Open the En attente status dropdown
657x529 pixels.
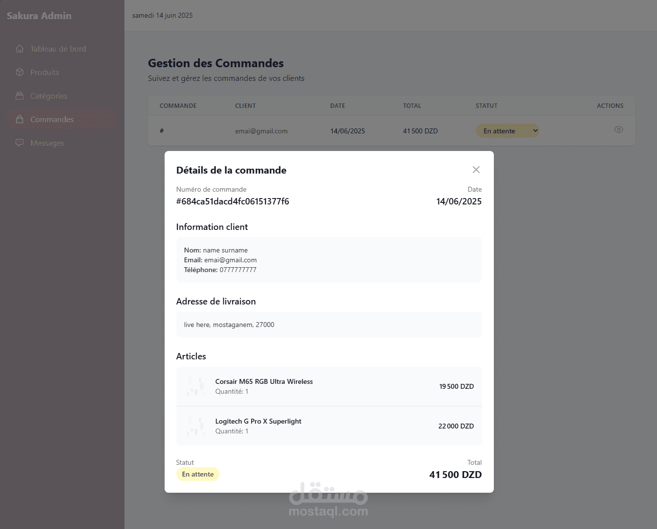507,131
